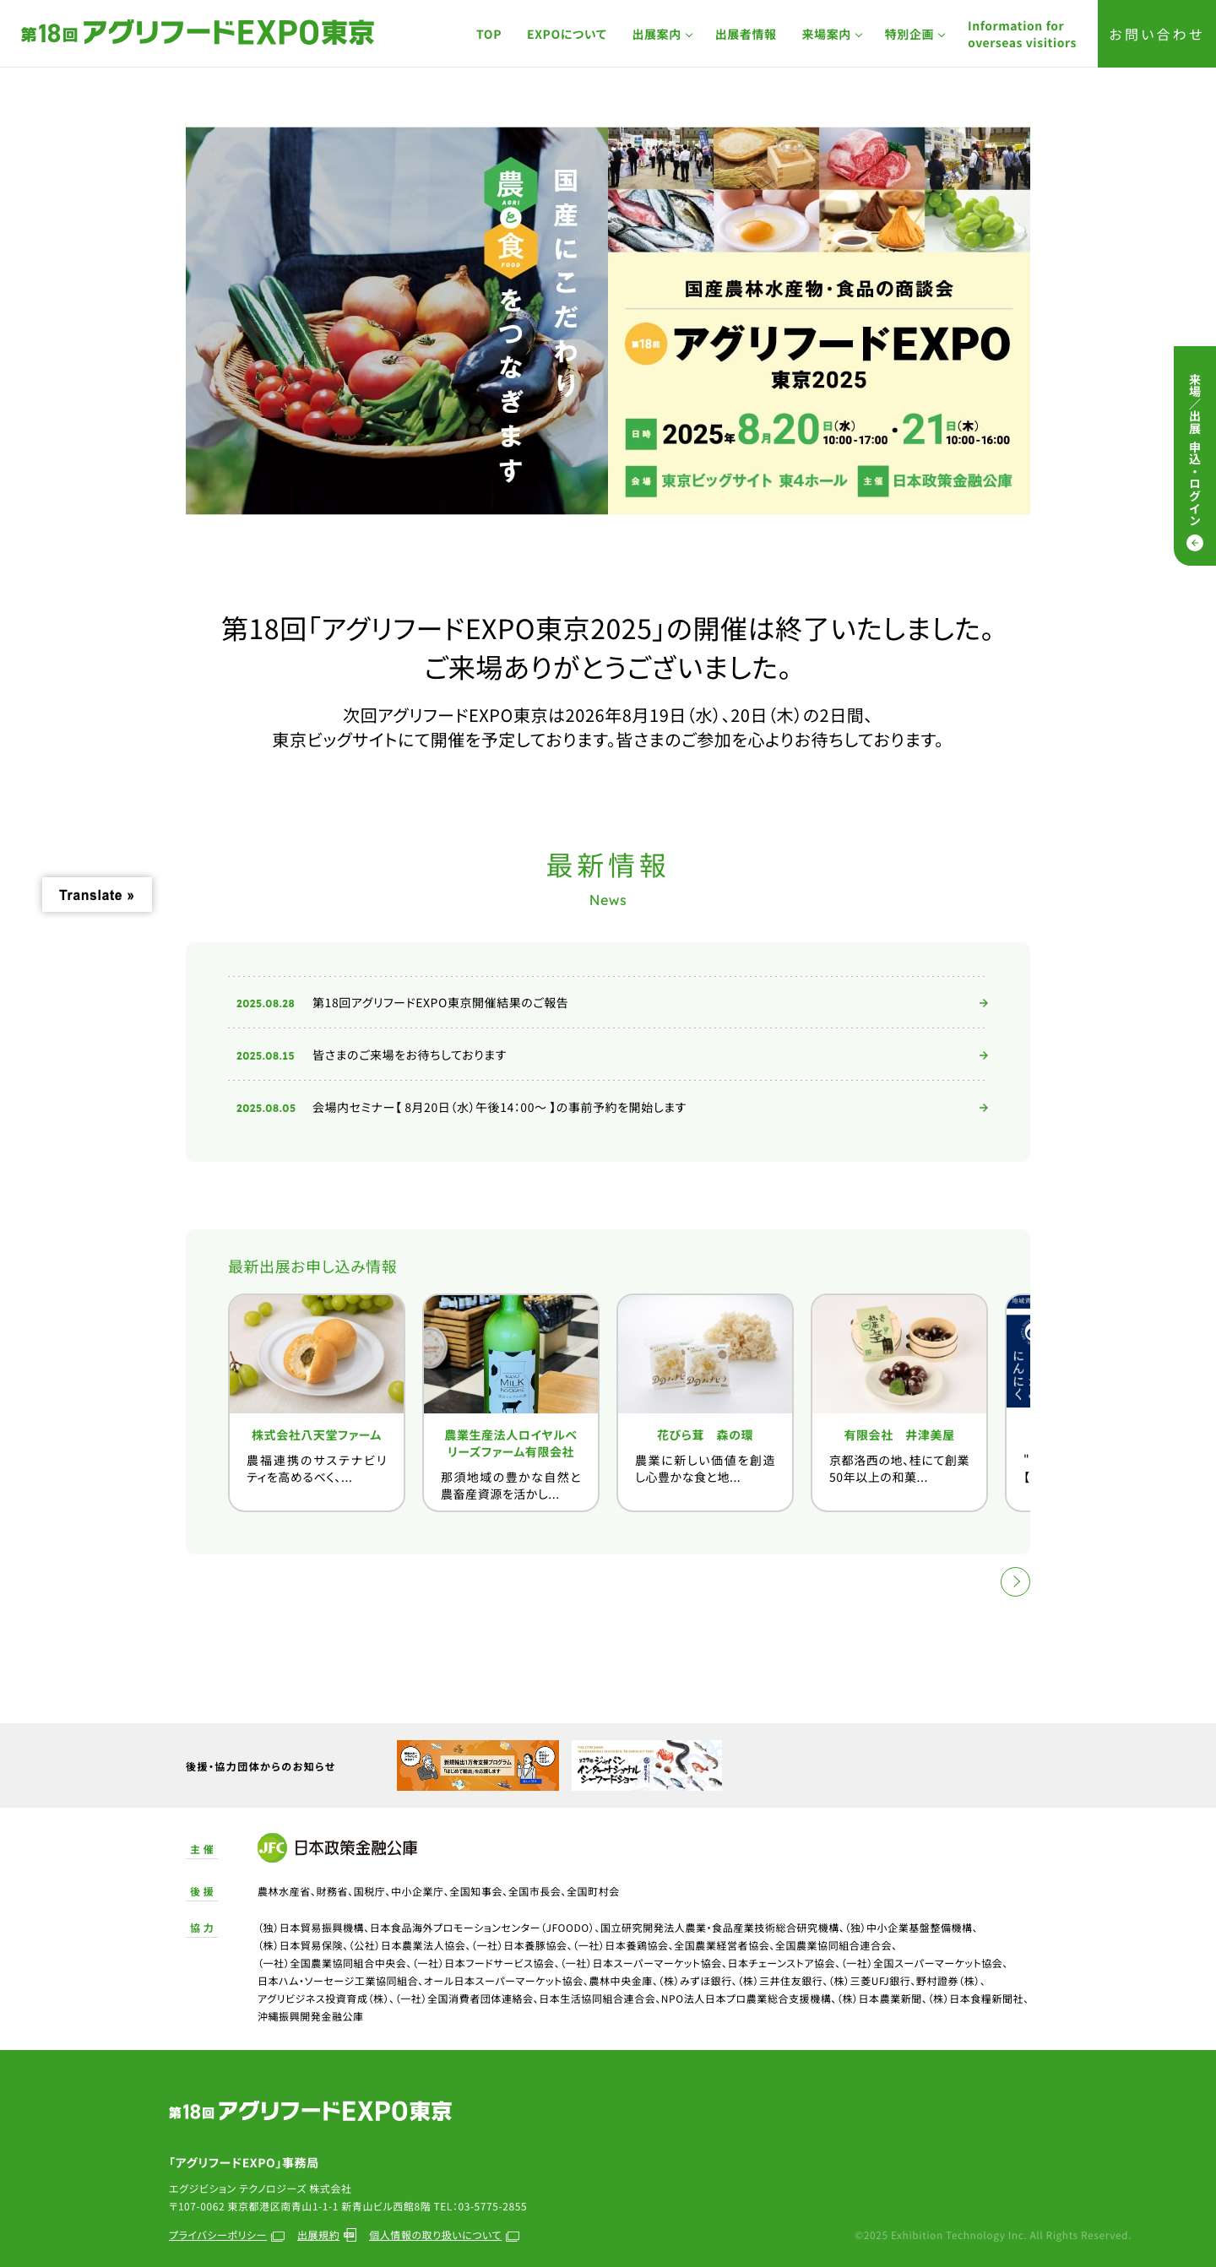Click the arrow icon on side login tab
Screen dimensions: 1216x2267
1194,542
